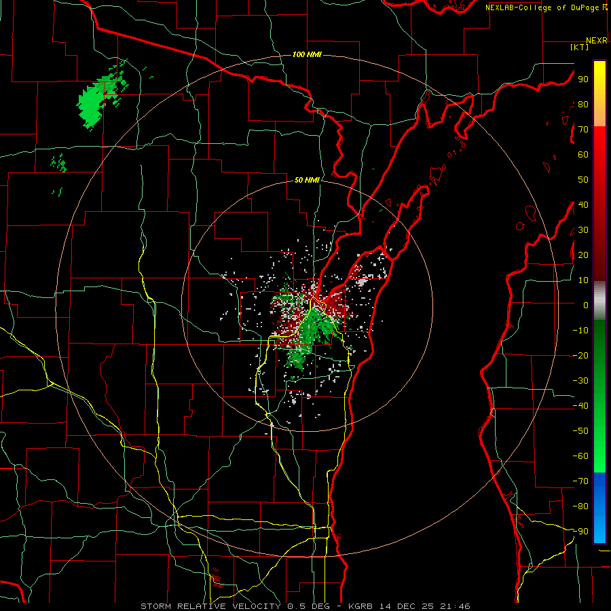The height and width of the screenshot is (611, 611).
Task: Select the -60 value on velocity scale
Action: pyautogui.click(x=580, y=456)
